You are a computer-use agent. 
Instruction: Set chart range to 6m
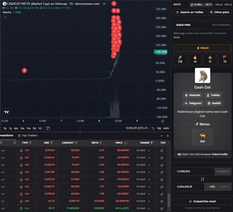point(16,128)
